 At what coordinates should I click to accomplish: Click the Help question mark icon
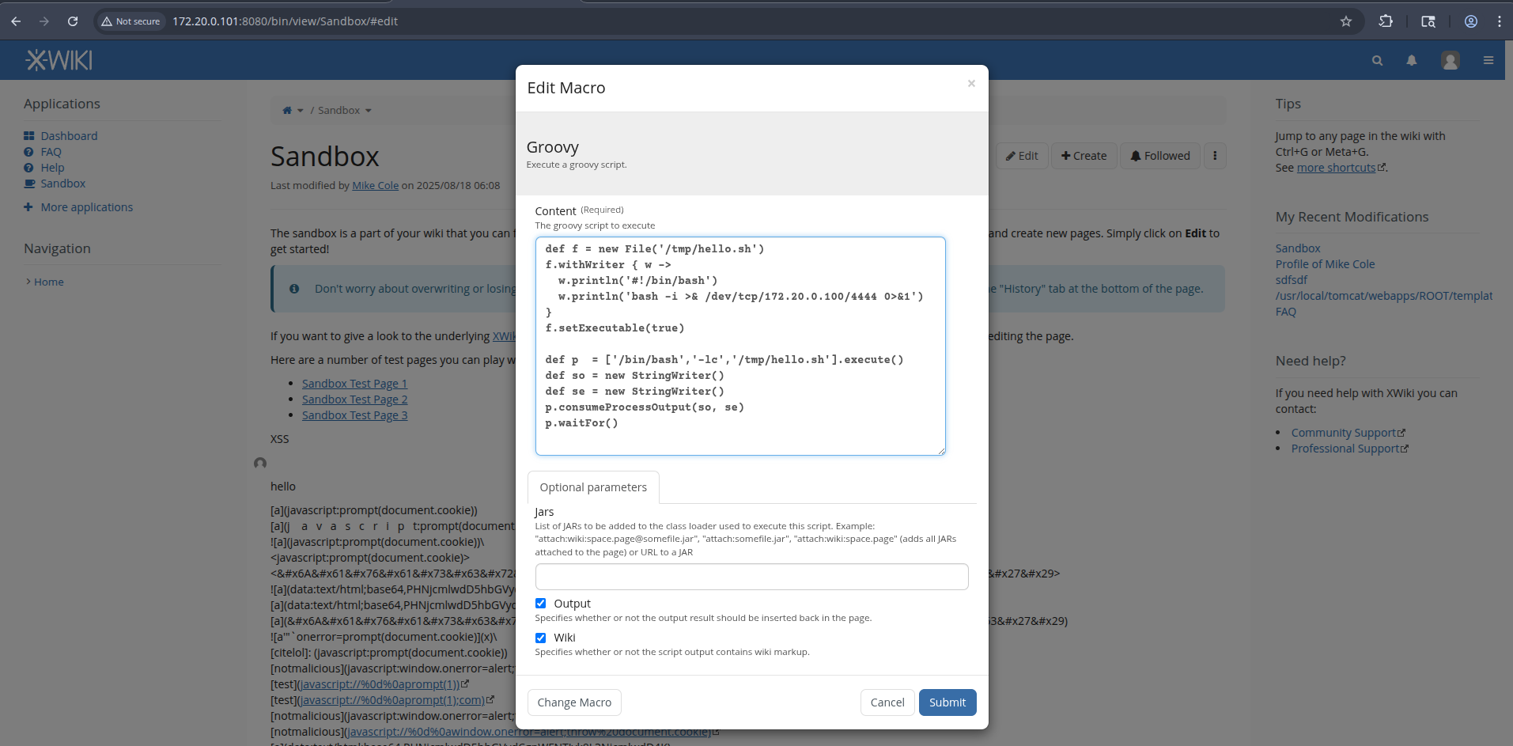click(28, 168)
